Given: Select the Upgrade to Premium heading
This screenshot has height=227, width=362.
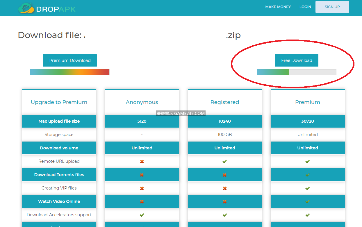Looking at the screenshot, I should coord(59,102).
